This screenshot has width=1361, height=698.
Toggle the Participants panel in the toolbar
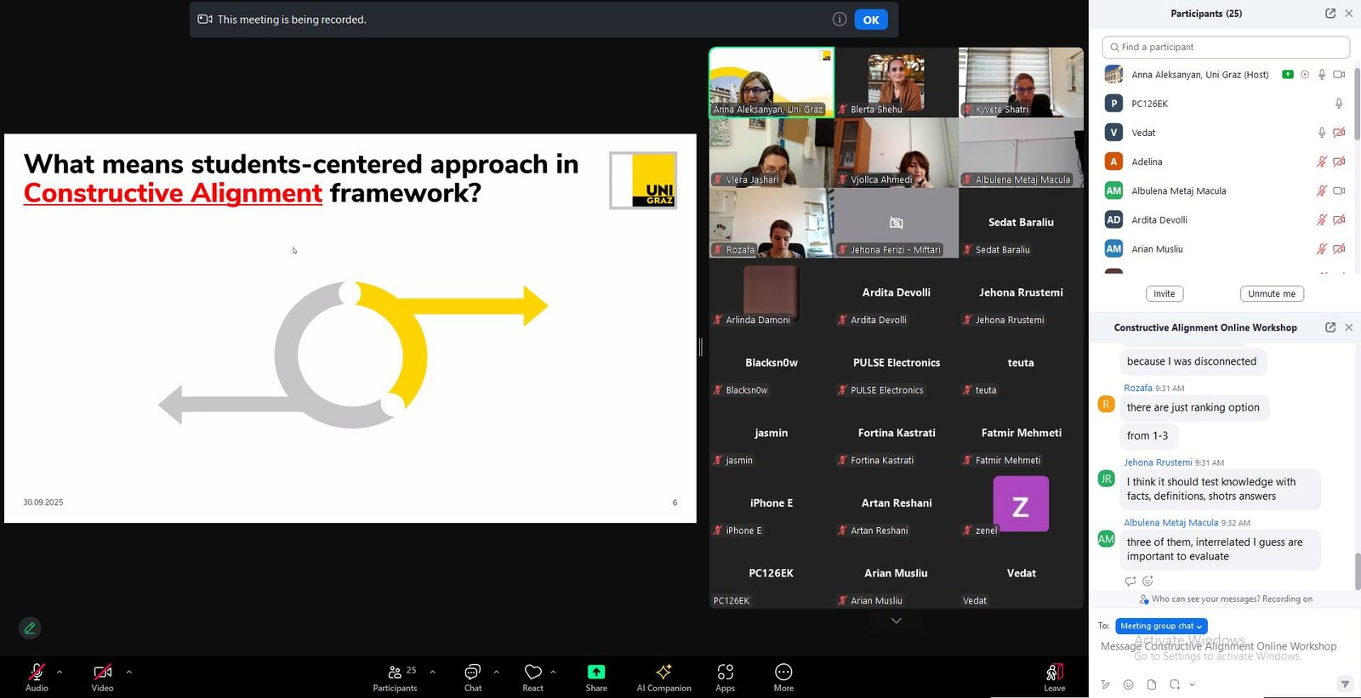point(395,677)
